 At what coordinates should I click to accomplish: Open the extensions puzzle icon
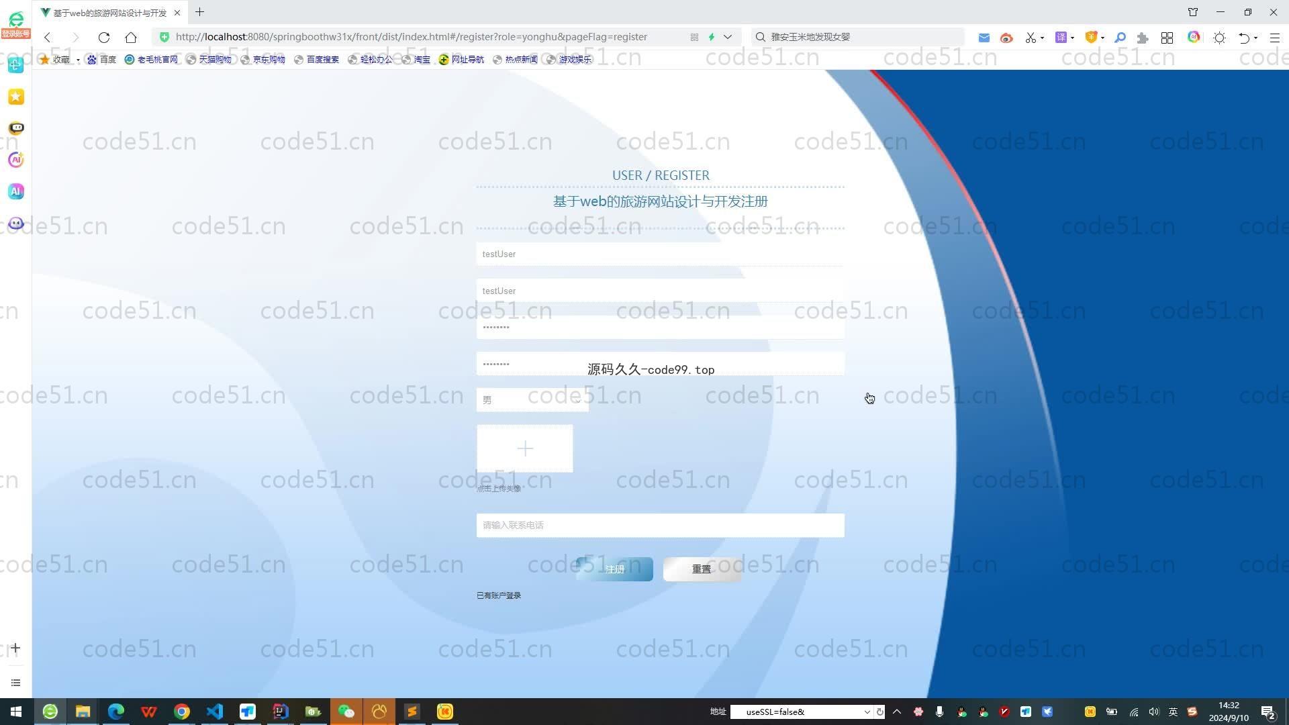pos(1142,38)
